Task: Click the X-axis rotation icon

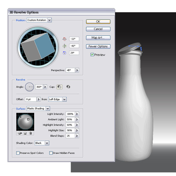Action: [x=65, y=39]
